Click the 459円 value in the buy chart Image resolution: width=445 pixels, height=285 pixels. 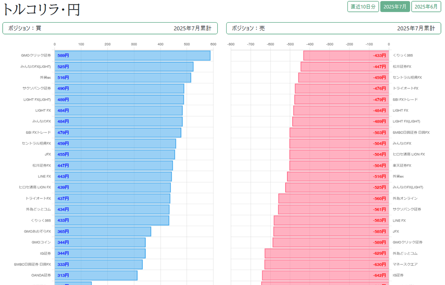[63, 143]
